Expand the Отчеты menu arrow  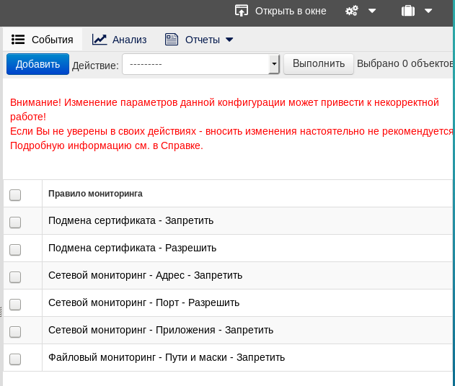tap(229, 40)
